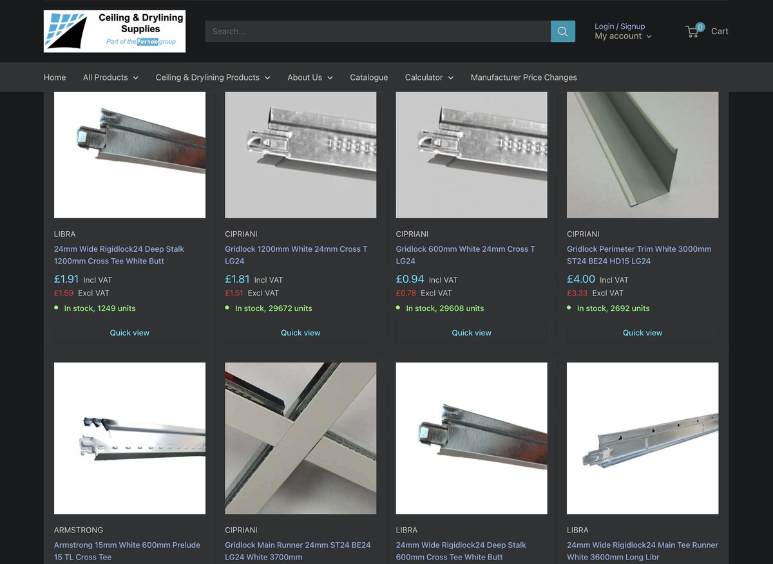Click the ARMSTRONG brand label
This screenshot has height=564, width=773.
pyautogui.click(x=79, y=530)
